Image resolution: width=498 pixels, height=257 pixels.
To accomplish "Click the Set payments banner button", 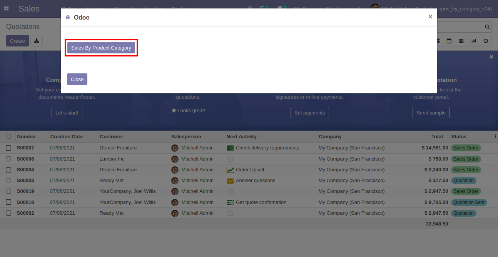I will pos(309,113).
